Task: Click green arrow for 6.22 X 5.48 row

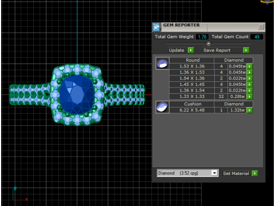Action: (x=250, y=110)
